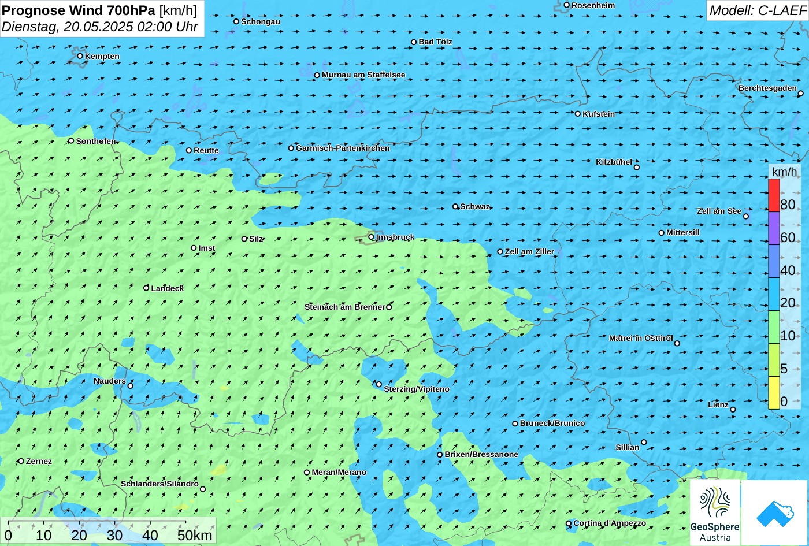Click the Nauders town marker
The height and width of the screenshot is (546, 809).
[130, 386]
